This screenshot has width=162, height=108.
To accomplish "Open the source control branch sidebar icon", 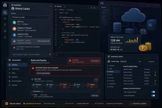I will [5, 24].
